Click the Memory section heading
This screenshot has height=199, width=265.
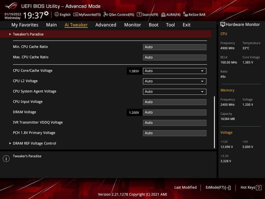coord(227,90)
